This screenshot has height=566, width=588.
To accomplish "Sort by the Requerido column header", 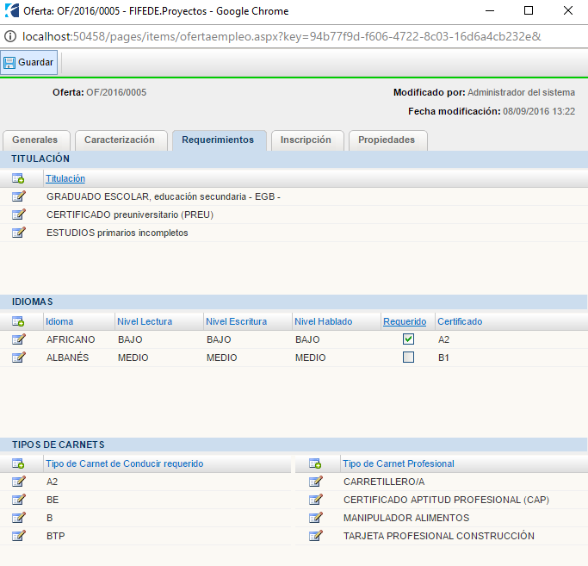I will click(405, 321).
